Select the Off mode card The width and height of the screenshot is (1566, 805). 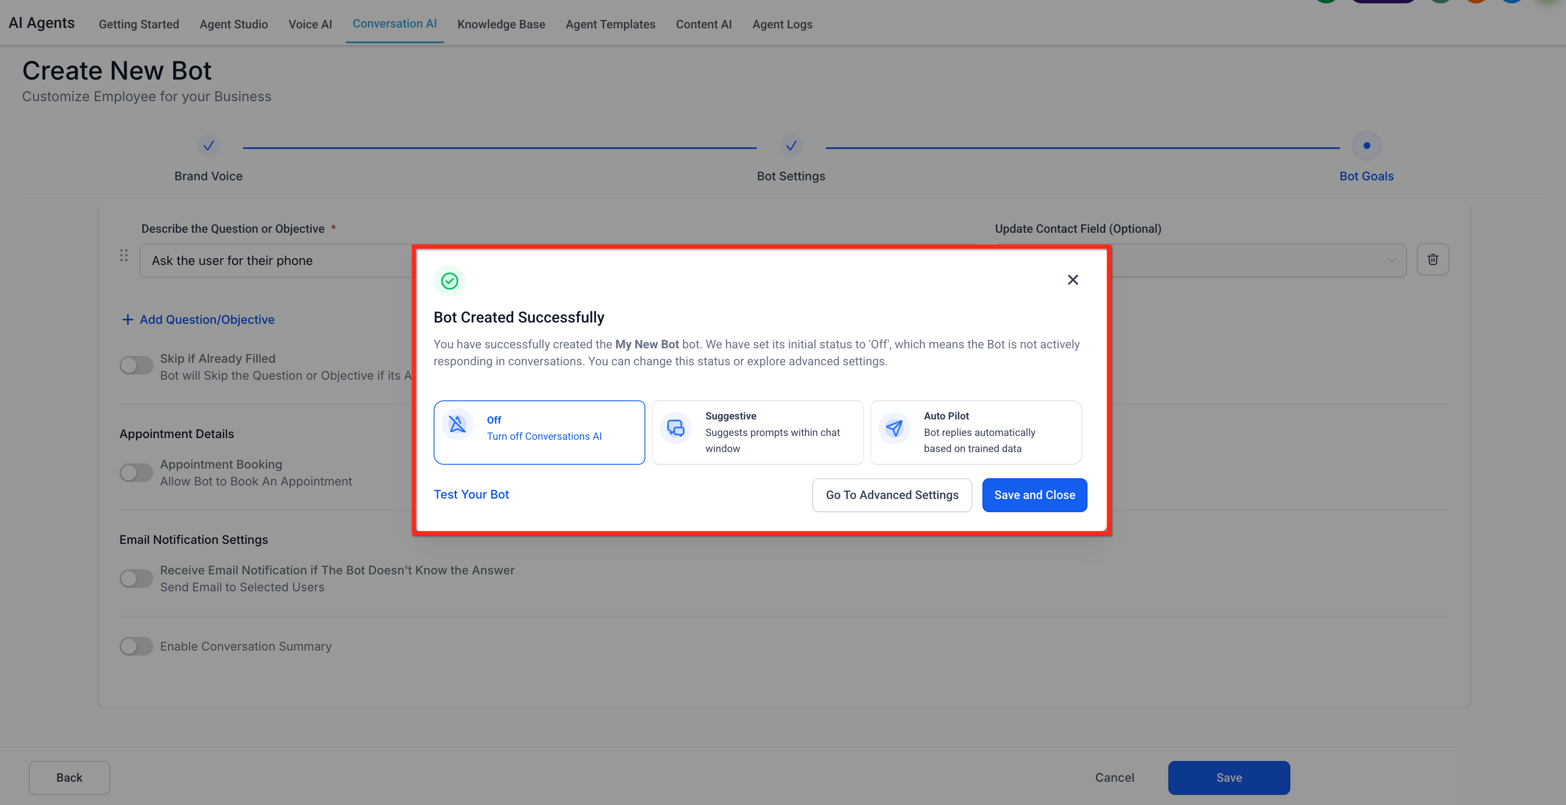[539, 432]
